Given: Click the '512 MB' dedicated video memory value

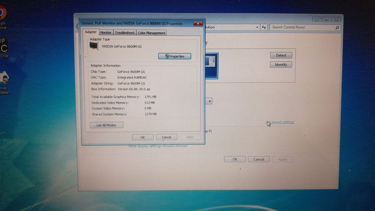Looking at the screenshot, I should click(x=150, y=103).
